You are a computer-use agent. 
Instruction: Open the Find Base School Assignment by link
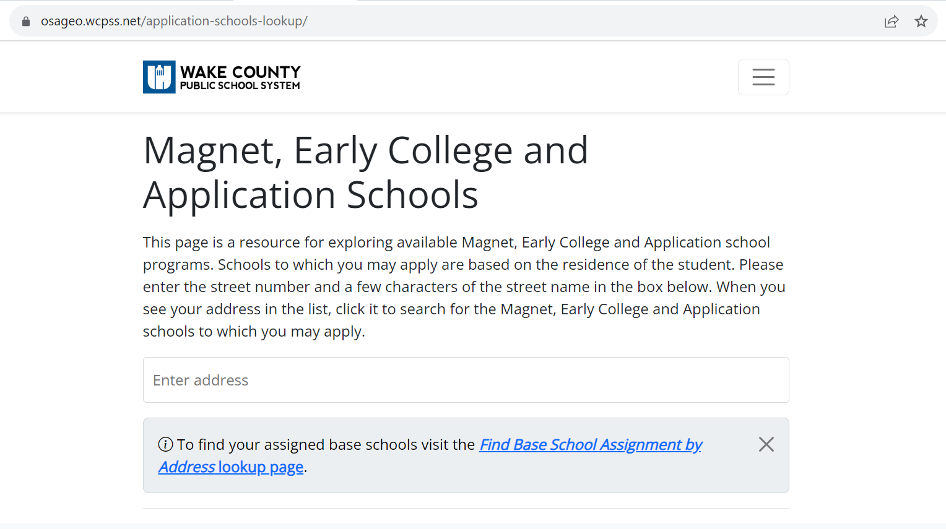click(x=591, y=444)
